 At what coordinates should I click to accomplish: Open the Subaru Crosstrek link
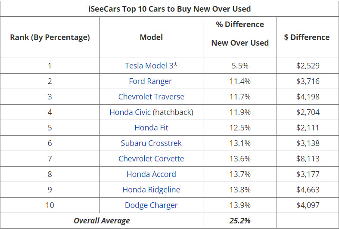[151, 143]
